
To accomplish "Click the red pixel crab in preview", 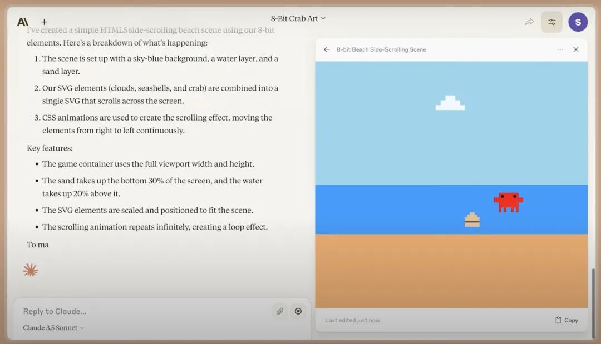I will [508, 202].
